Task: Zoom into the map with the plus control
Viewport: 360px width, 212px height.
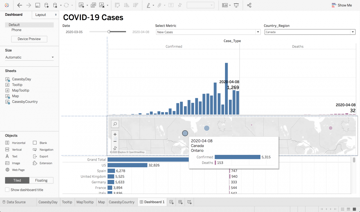Action: click(115, 134)
